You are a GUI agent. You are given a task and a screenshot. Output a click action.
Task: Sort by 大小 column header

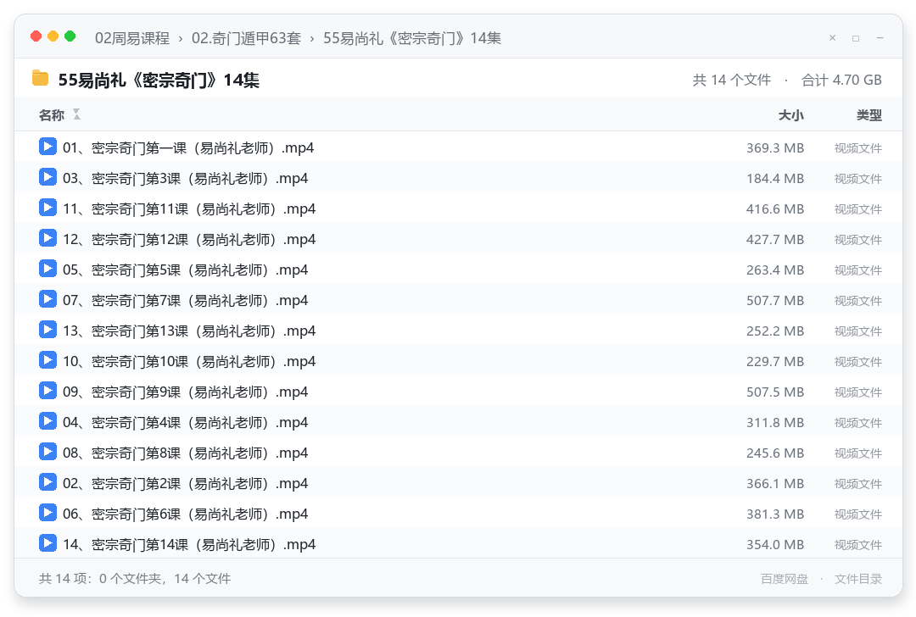(791, 115)
